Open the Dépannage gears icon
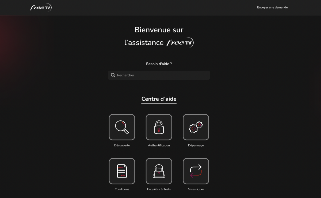The image size is (321, 198). pos(196,127)
